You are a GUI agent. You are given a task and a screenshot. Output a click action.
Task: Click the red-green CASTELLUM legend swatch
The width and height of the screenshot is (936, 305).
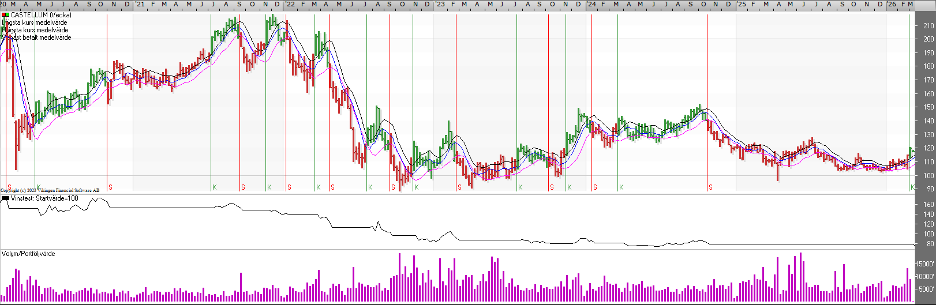tap(5, 15)
